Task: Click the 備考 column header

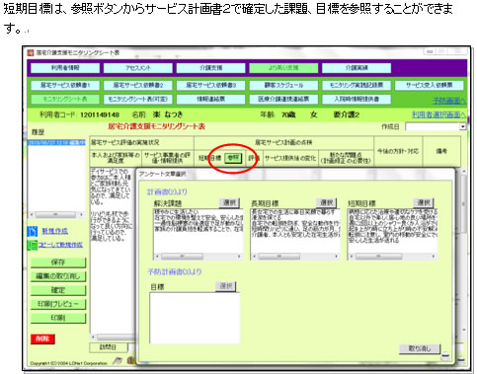Action: (441, 151)
